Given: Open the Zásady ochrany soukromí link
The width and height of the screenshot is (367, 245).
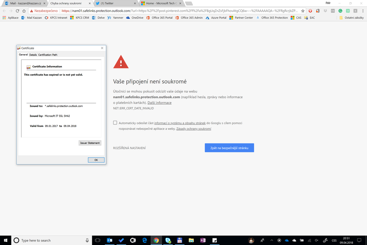Looking at the screenshot, I should click(x=194, y=129).
